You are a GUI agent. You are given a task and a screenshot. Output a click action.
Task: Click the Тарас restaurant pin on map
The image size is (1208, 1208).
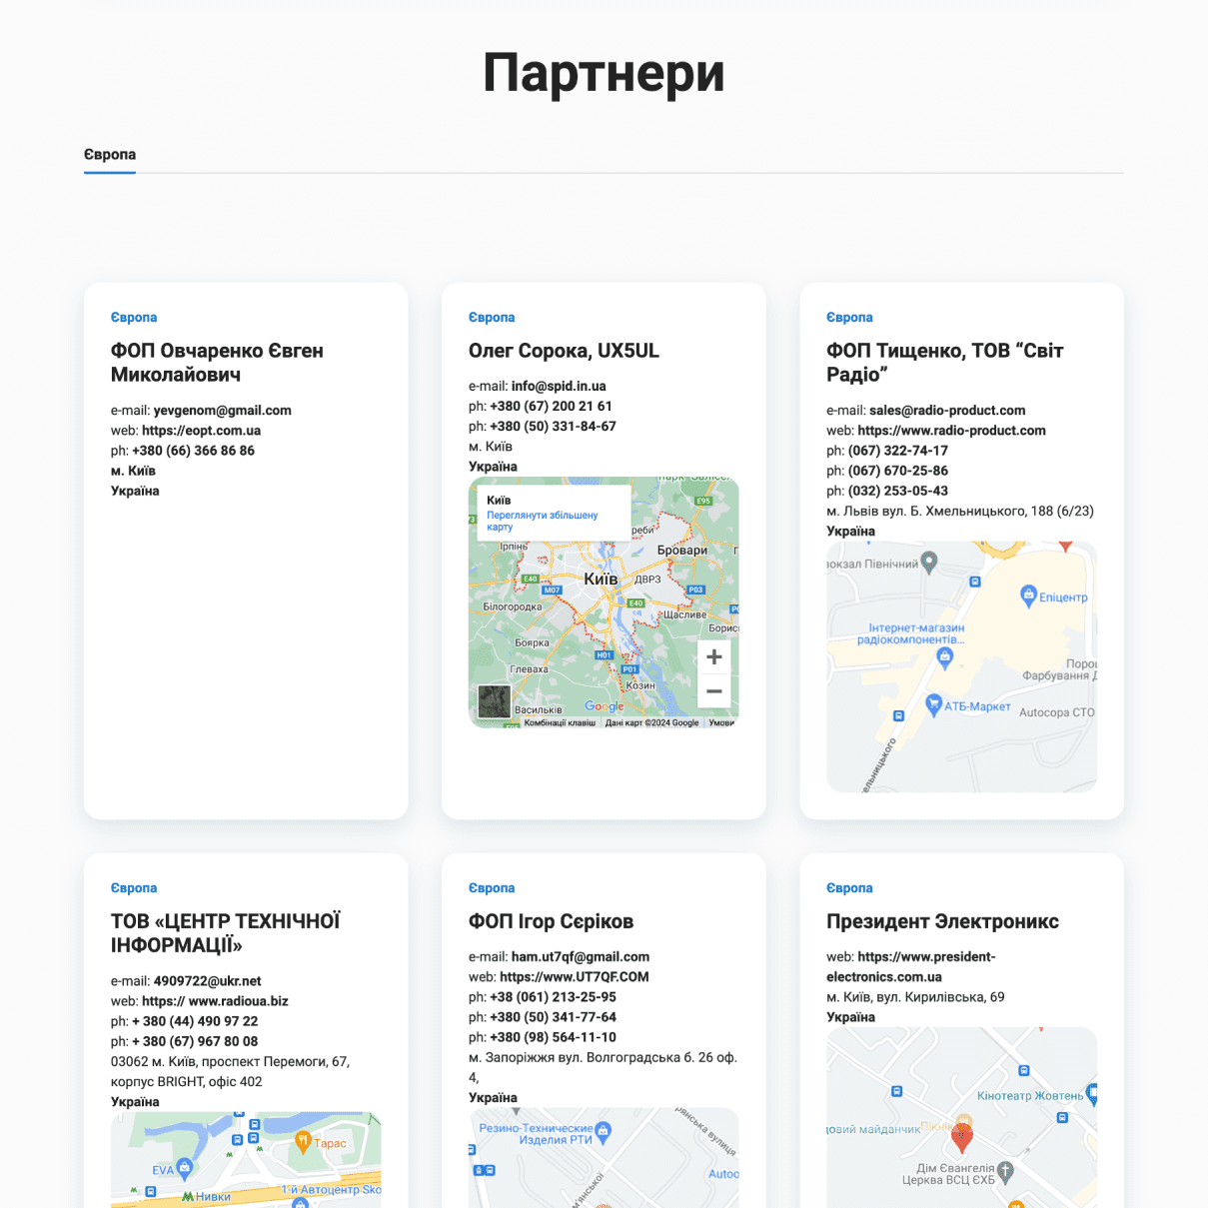click(303, 1141)
